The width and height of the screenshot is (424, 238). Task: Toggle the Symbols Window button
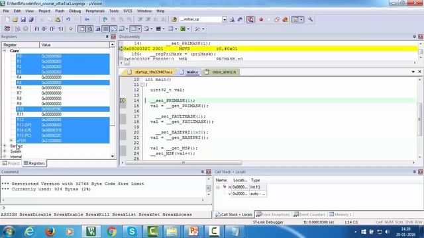pos(97,28)
